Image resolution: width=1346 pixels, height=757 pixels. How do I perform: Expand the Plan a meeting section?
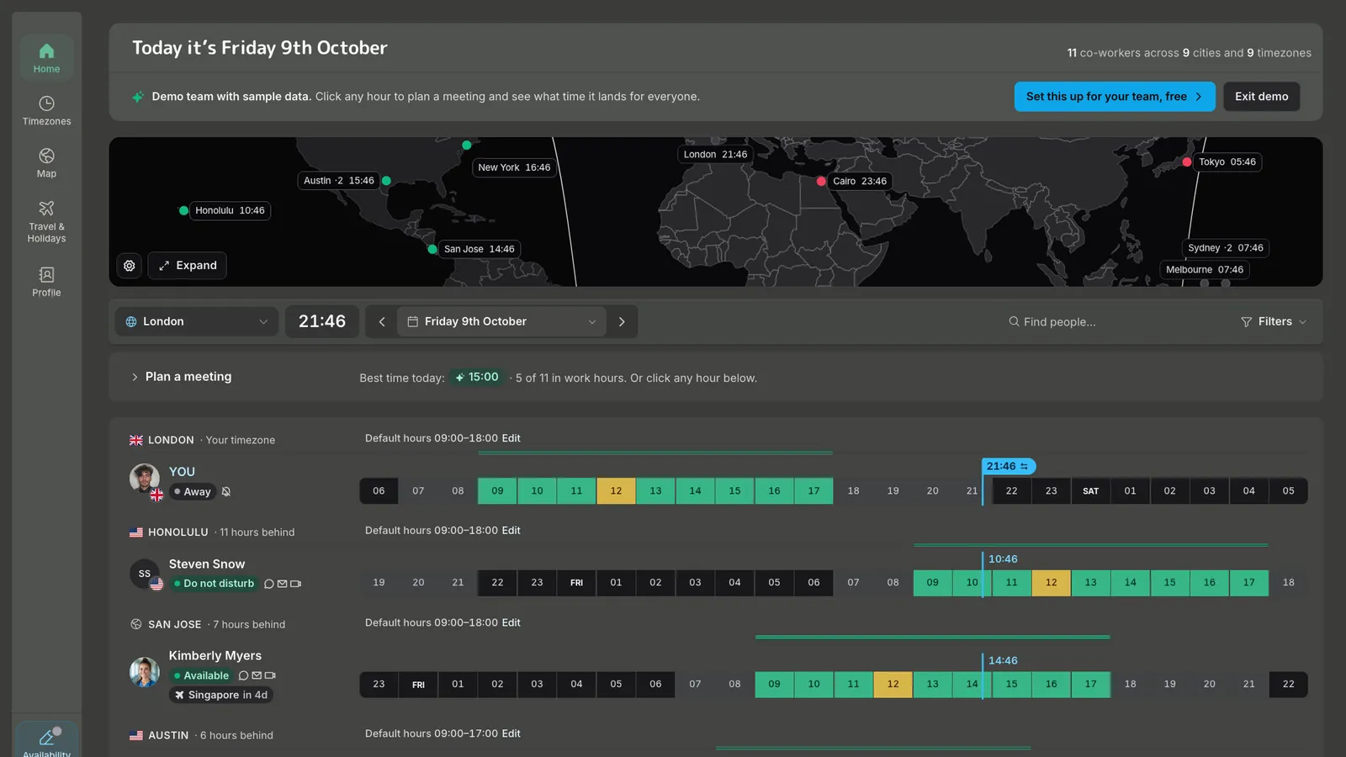181,377
